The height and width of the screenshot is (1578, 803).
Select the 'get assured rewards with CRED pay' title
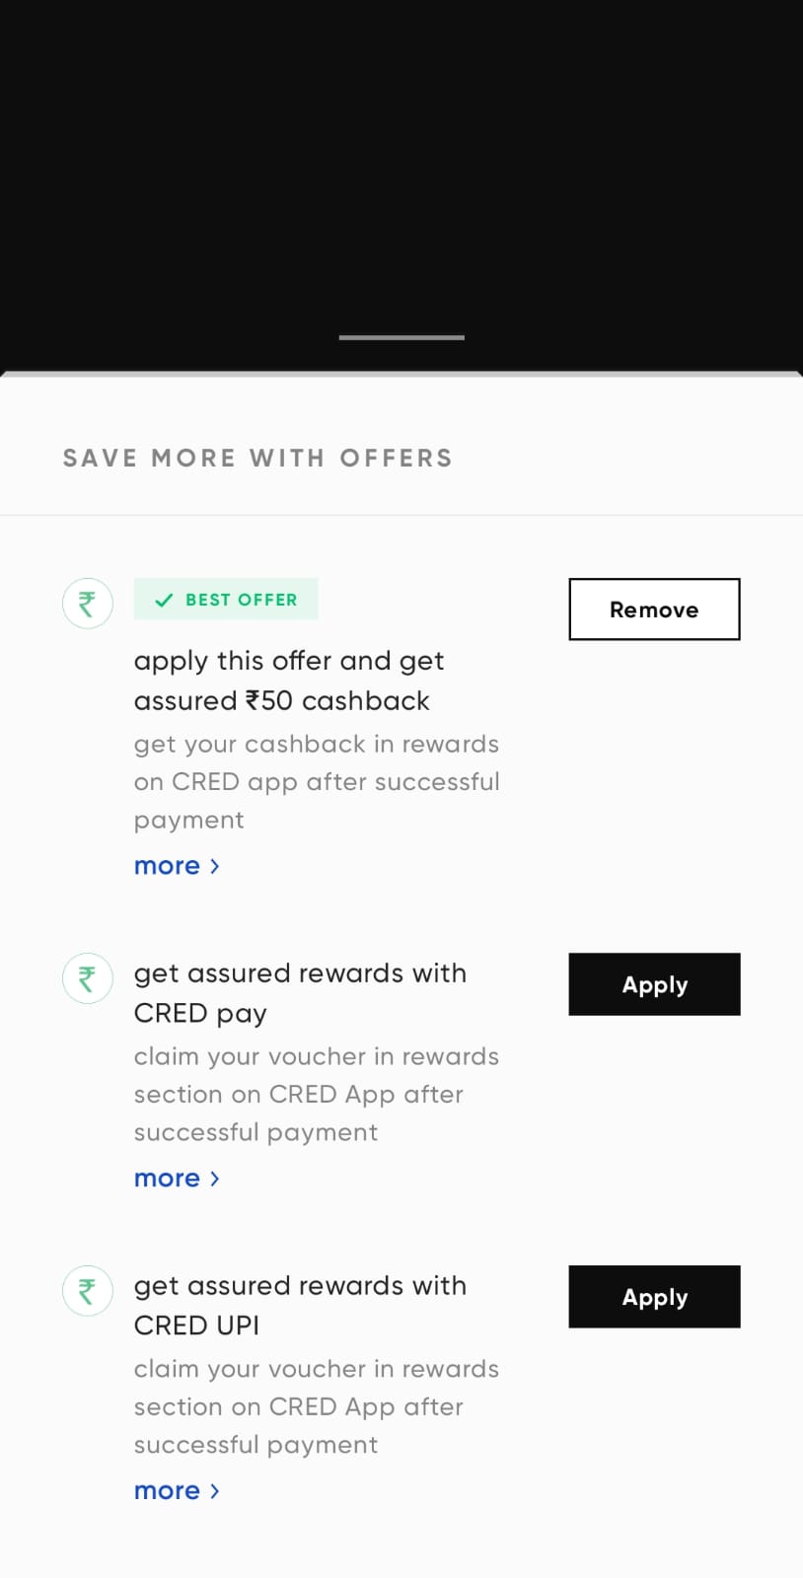[300, 993]
